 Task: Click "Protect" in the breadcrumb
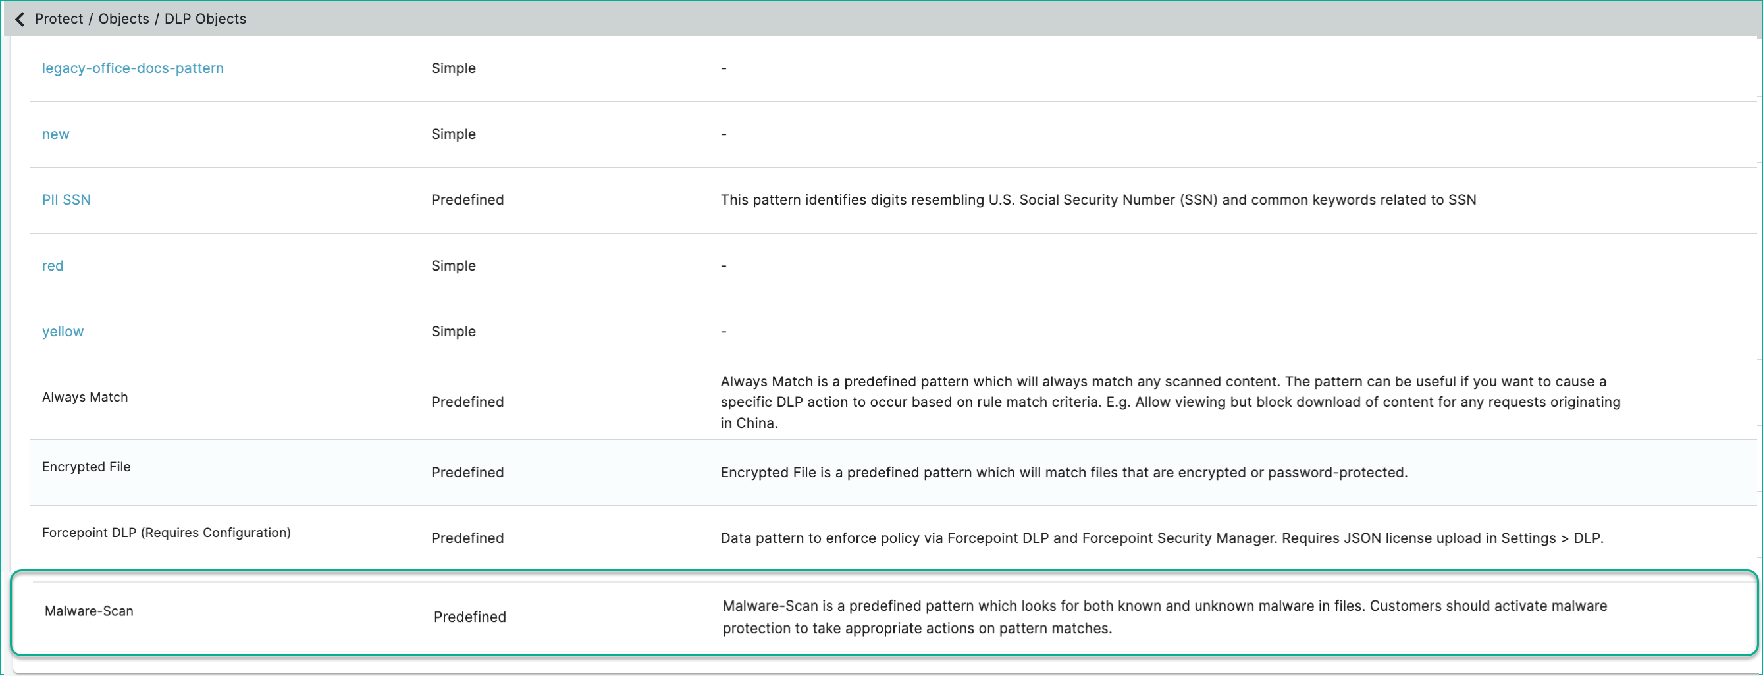(59, 19)
